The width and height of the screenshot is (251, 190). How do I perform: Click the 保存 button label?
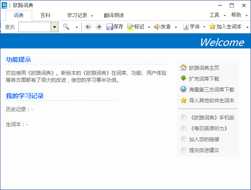click(x=118, y=27)
